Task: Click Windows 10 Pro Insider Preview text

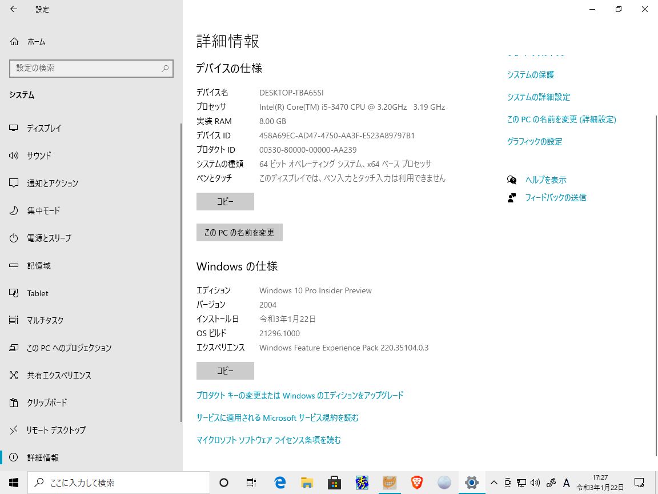Action: click(x=315, y=290)
